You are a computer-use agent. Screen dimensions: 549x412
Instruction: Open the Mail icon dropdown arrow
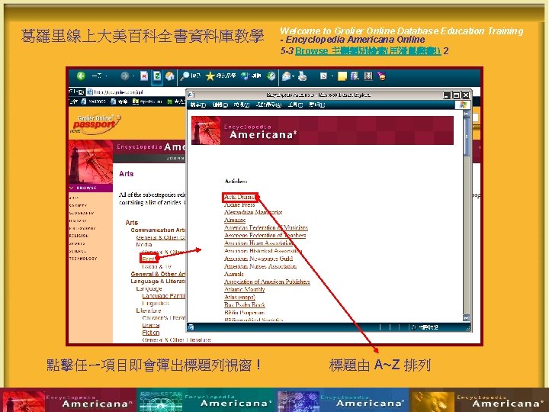293,76
